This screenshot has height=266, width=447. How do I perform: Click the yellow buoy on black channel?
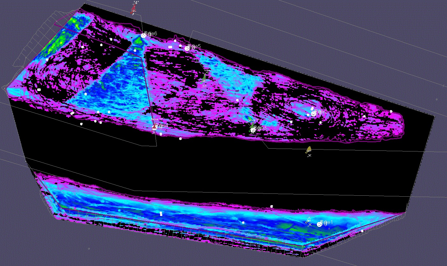click(x=309, y=149)
